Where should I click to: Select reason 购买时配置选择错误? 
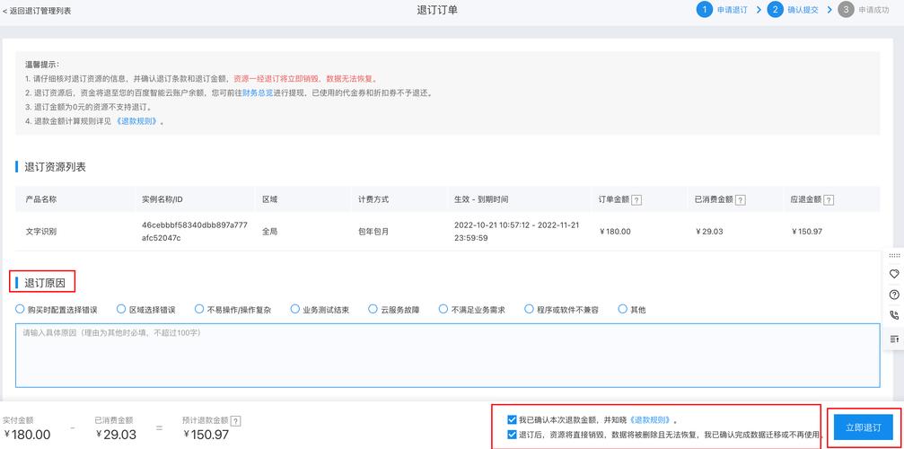20,309
